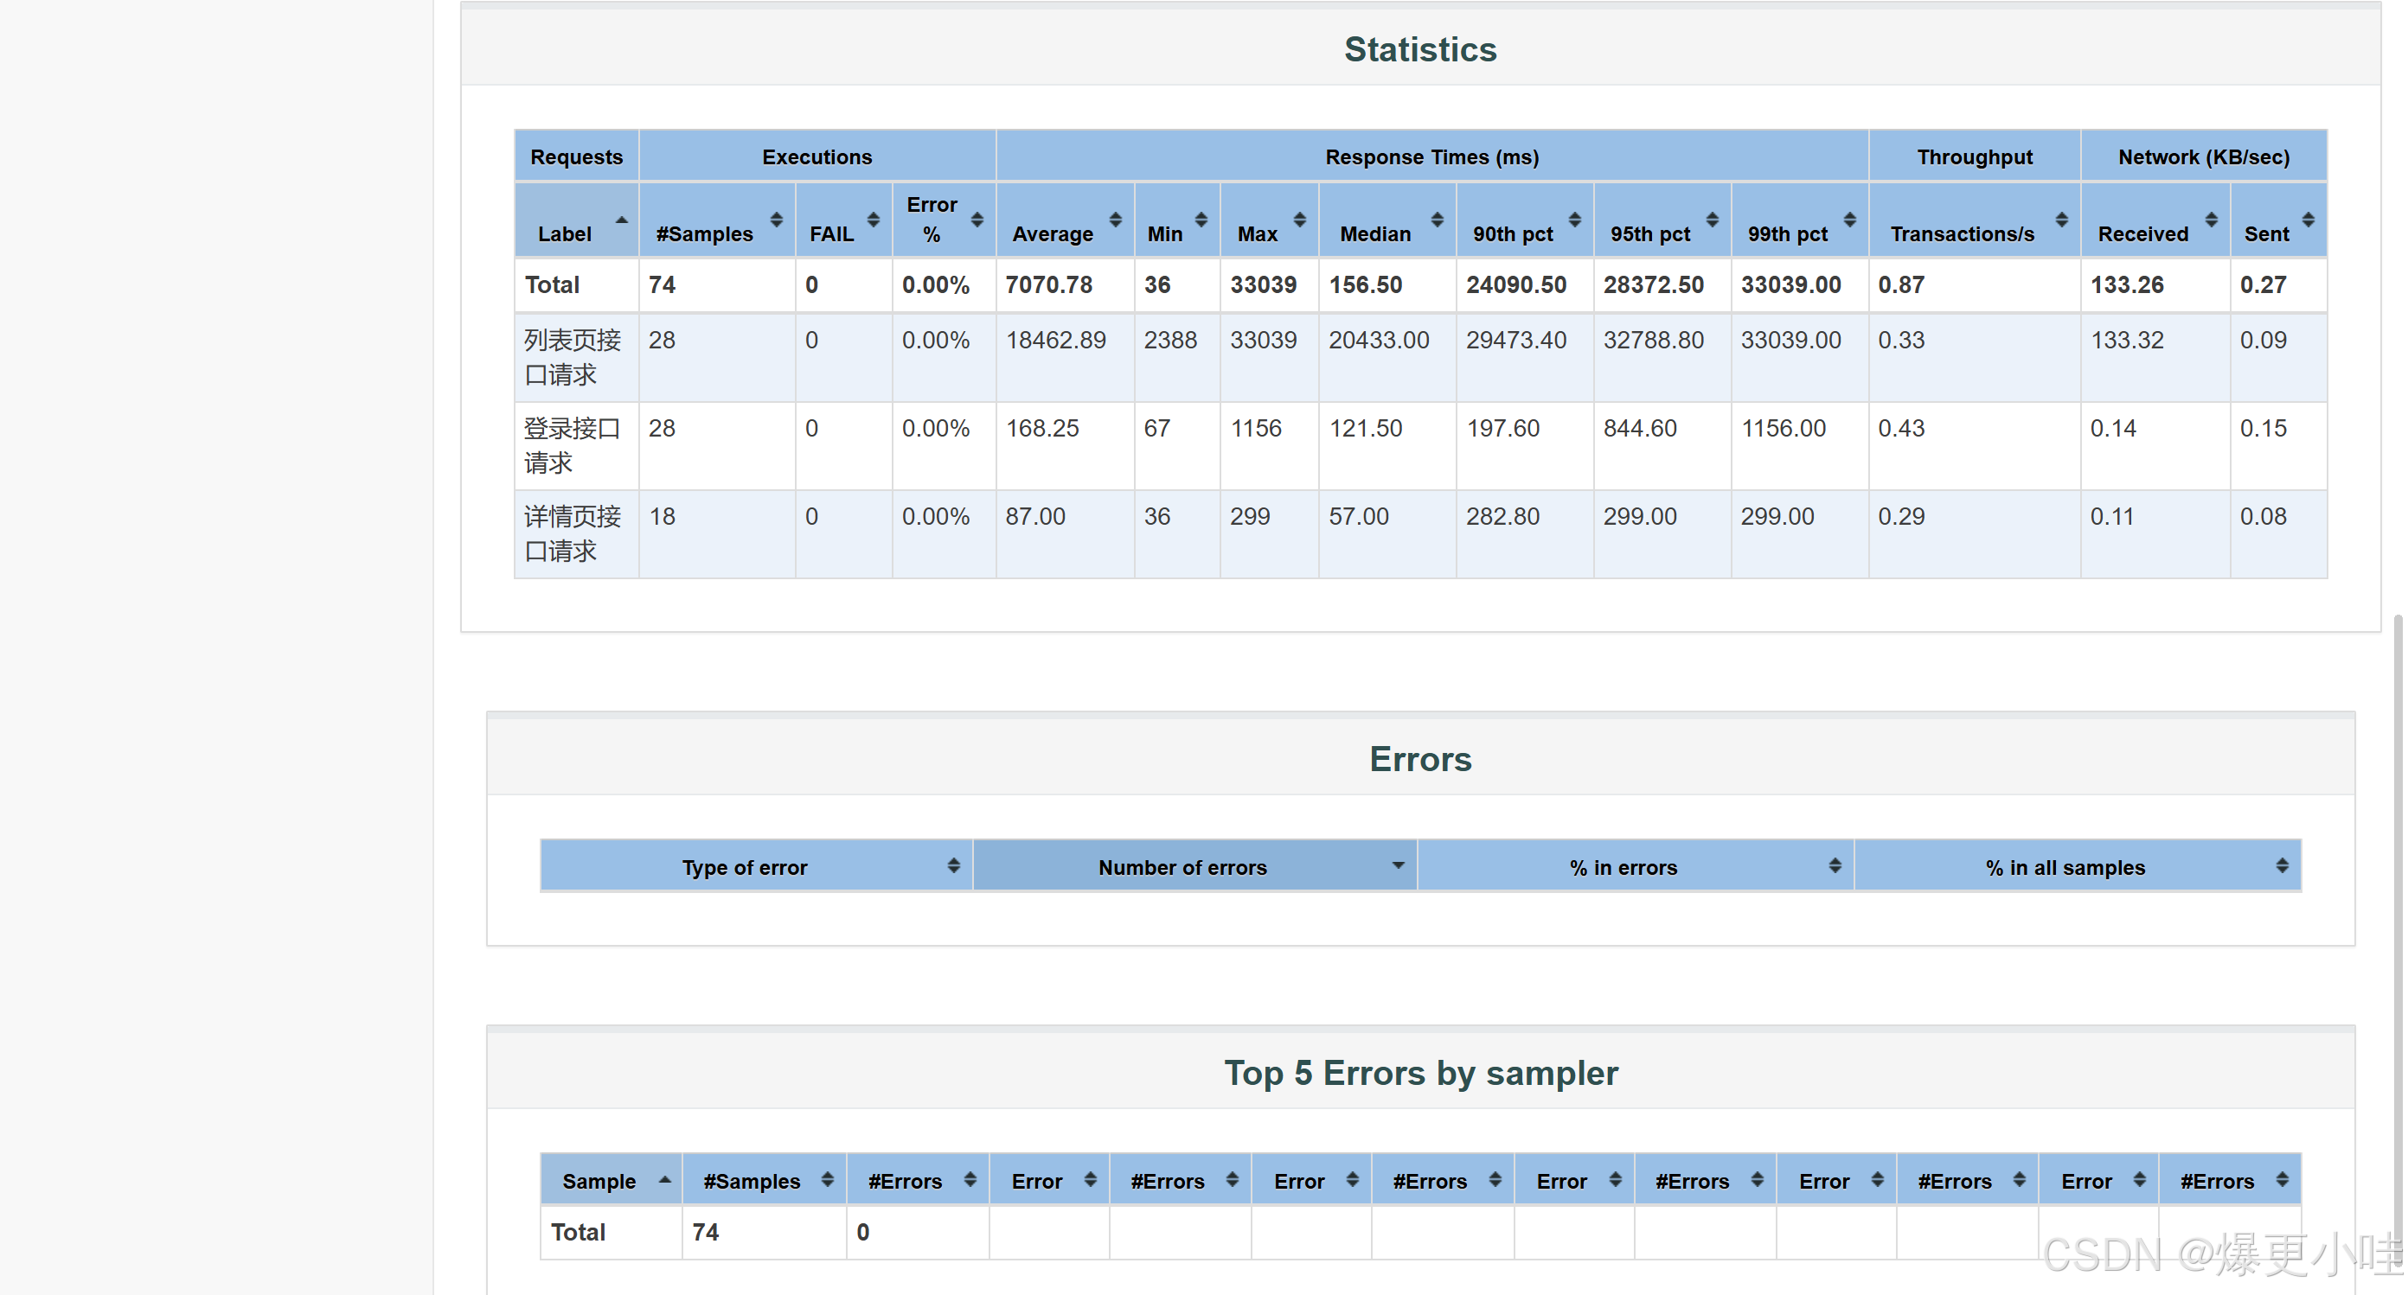Click sort arrows icon beside FAIL column

(x=873, y=220)
